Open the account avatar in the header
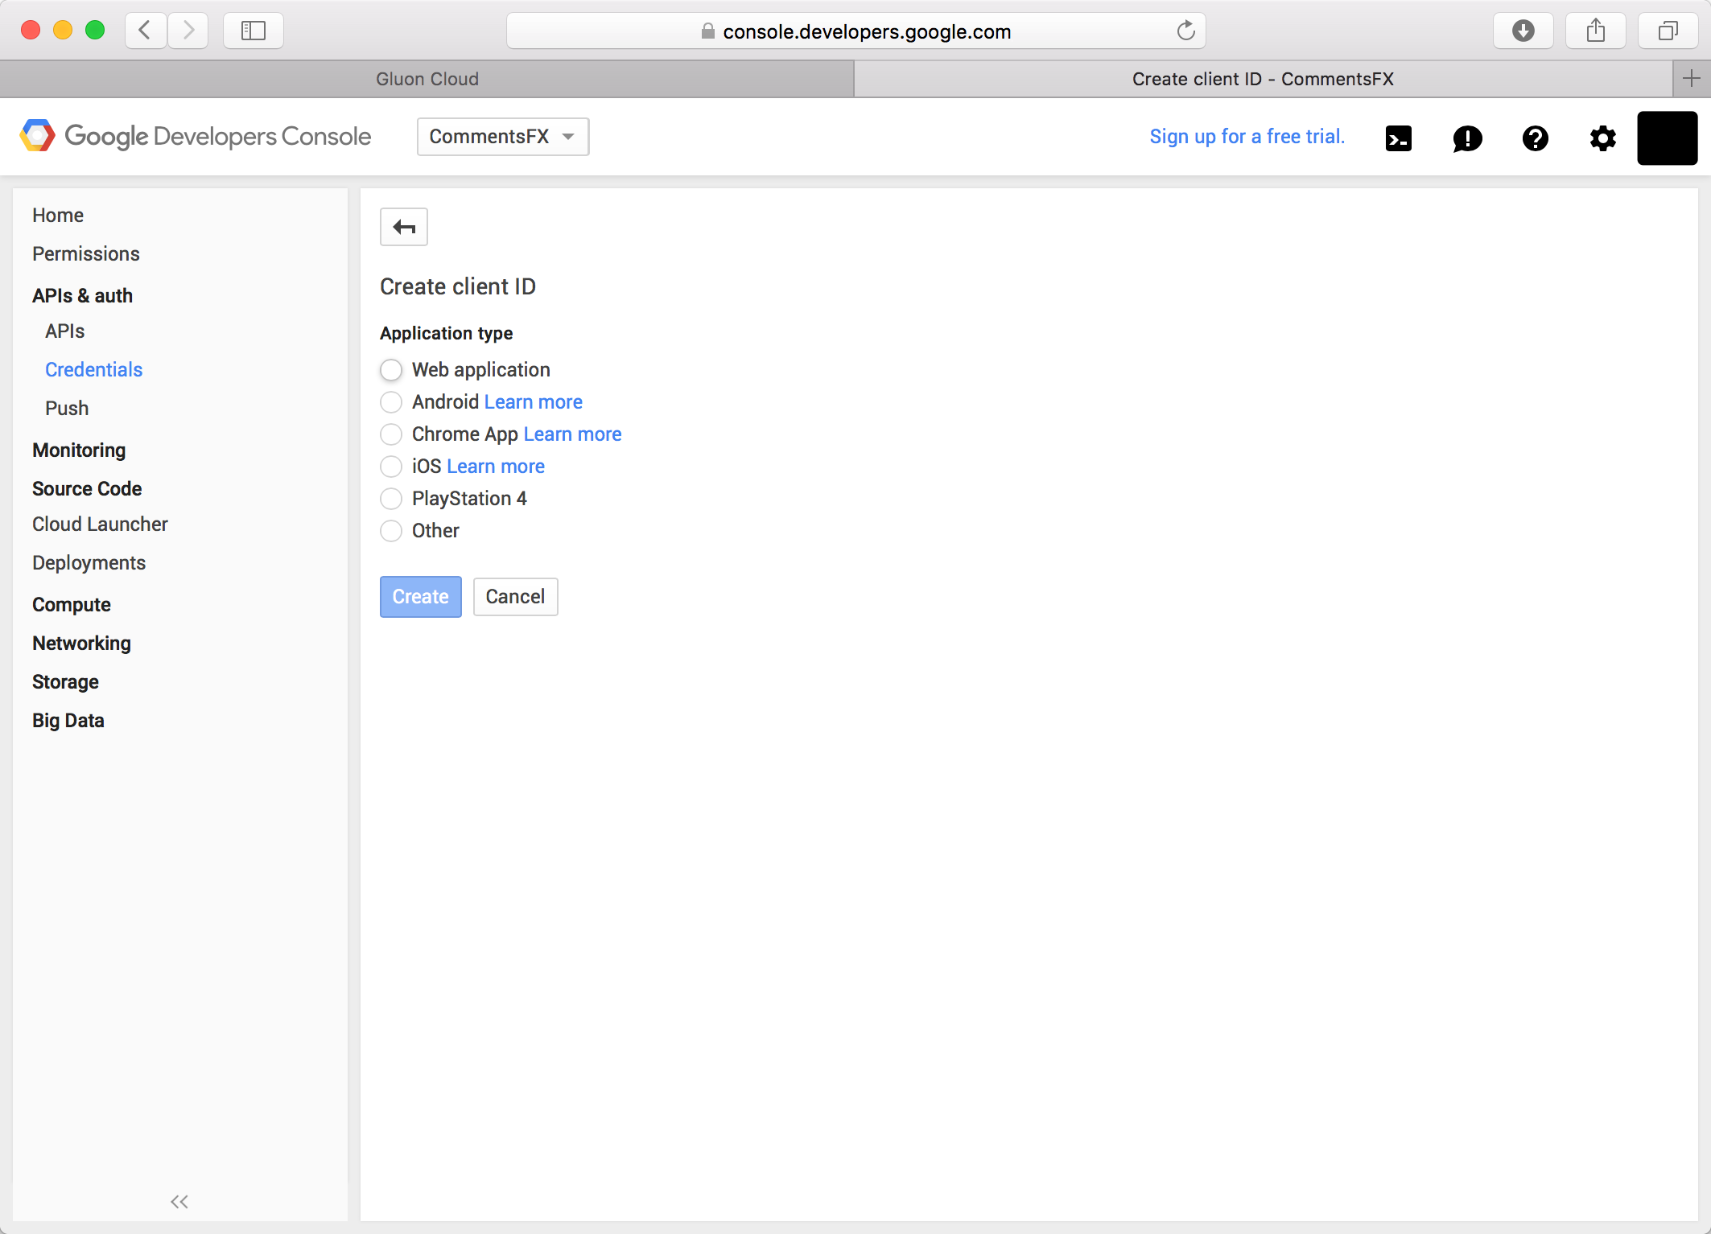 [x=1667, y=138]
